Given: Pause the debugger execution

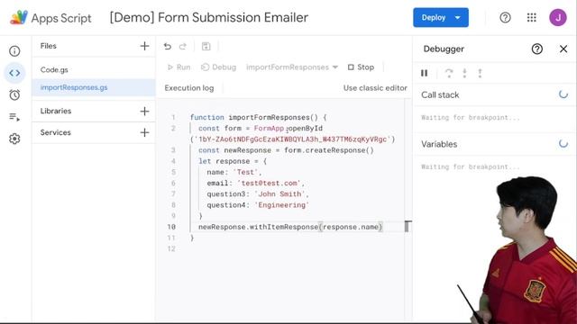Looking at the screenshot, I should [x=425, y=73].
